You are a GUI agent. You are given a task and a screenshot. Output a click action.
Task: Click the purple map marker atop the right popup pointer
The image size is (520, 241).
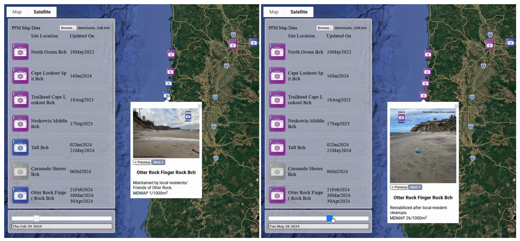coord(424,95)
